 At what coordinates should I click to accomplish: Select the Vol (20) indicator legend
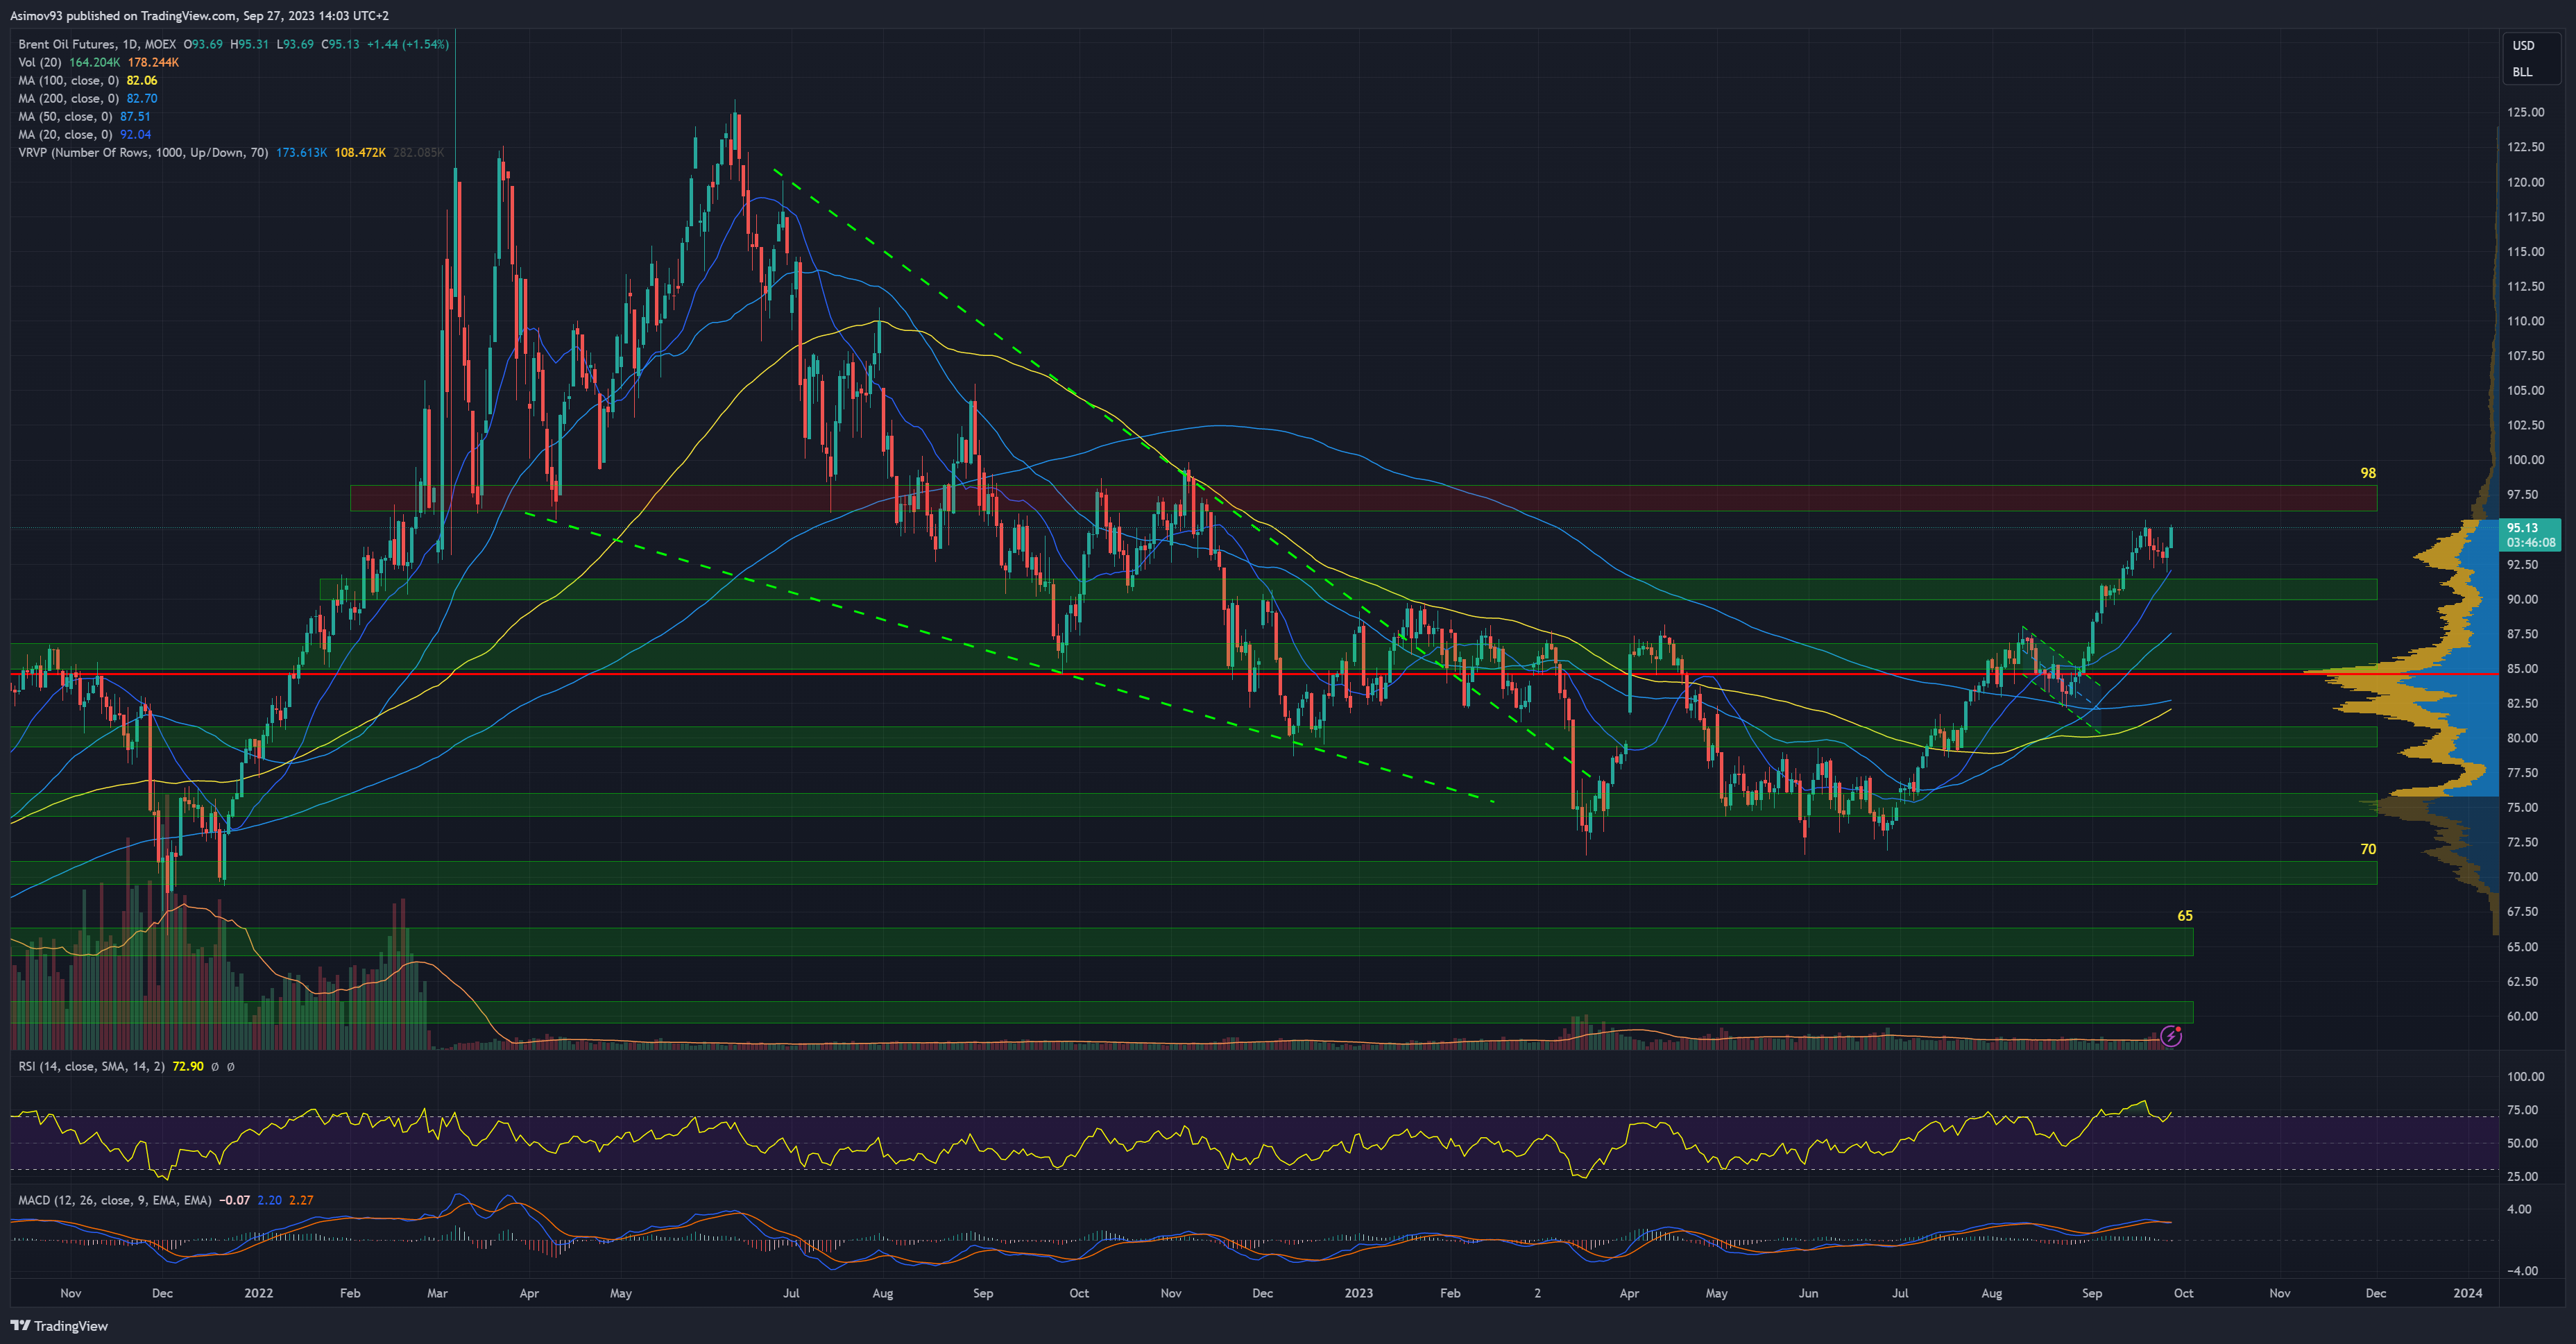(40, 62)
